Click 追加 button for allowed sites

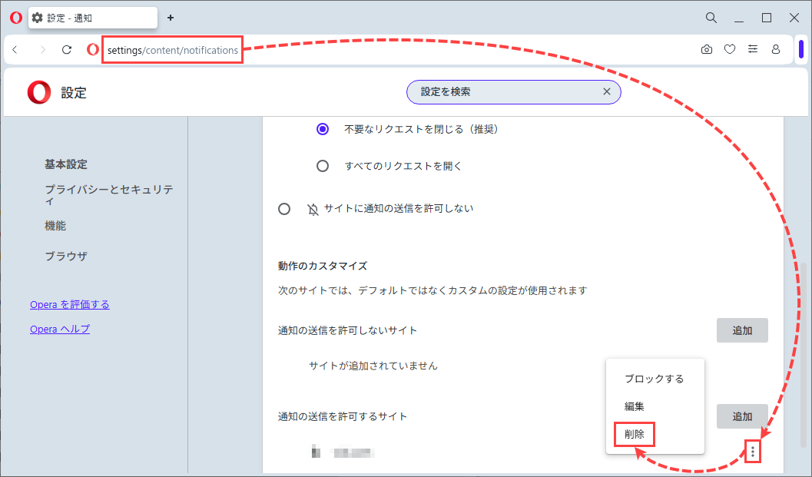(742, 416)
